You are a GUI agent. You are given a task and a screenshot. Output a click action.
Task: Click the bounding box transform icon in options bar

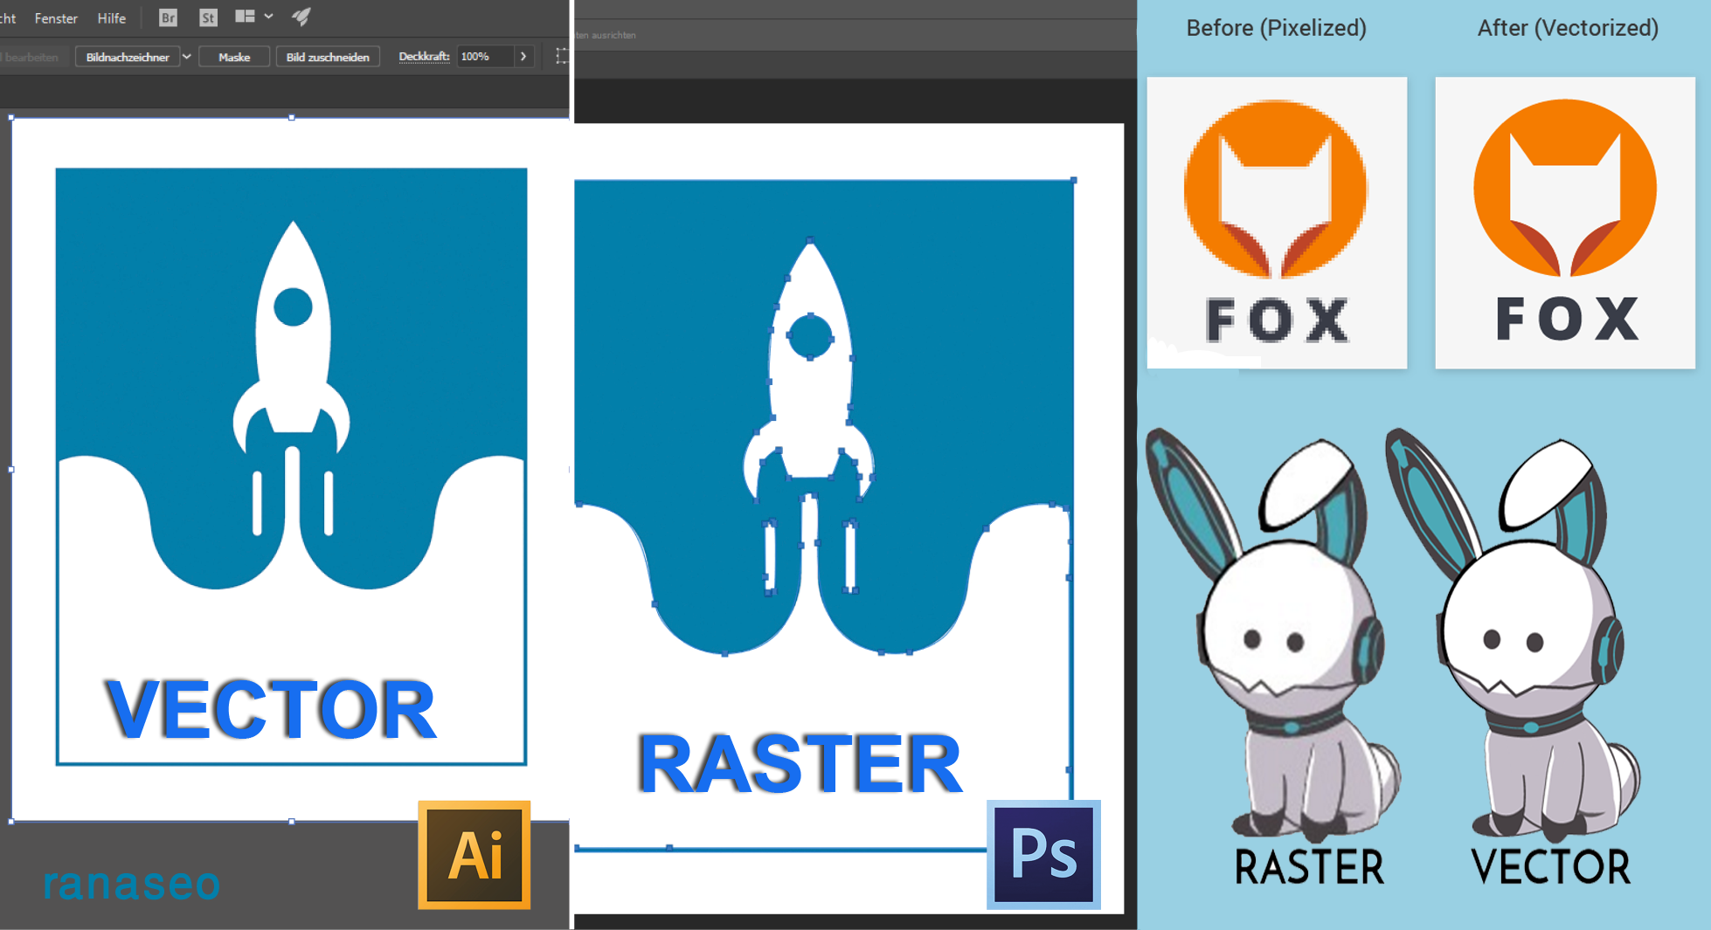[x=562, y=55]
